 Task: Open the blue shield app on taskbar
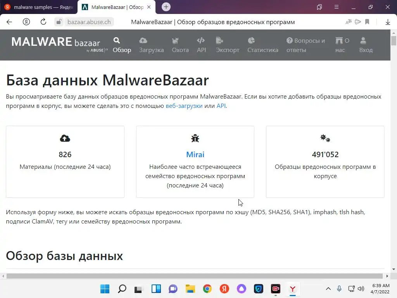tap(259, 289)
